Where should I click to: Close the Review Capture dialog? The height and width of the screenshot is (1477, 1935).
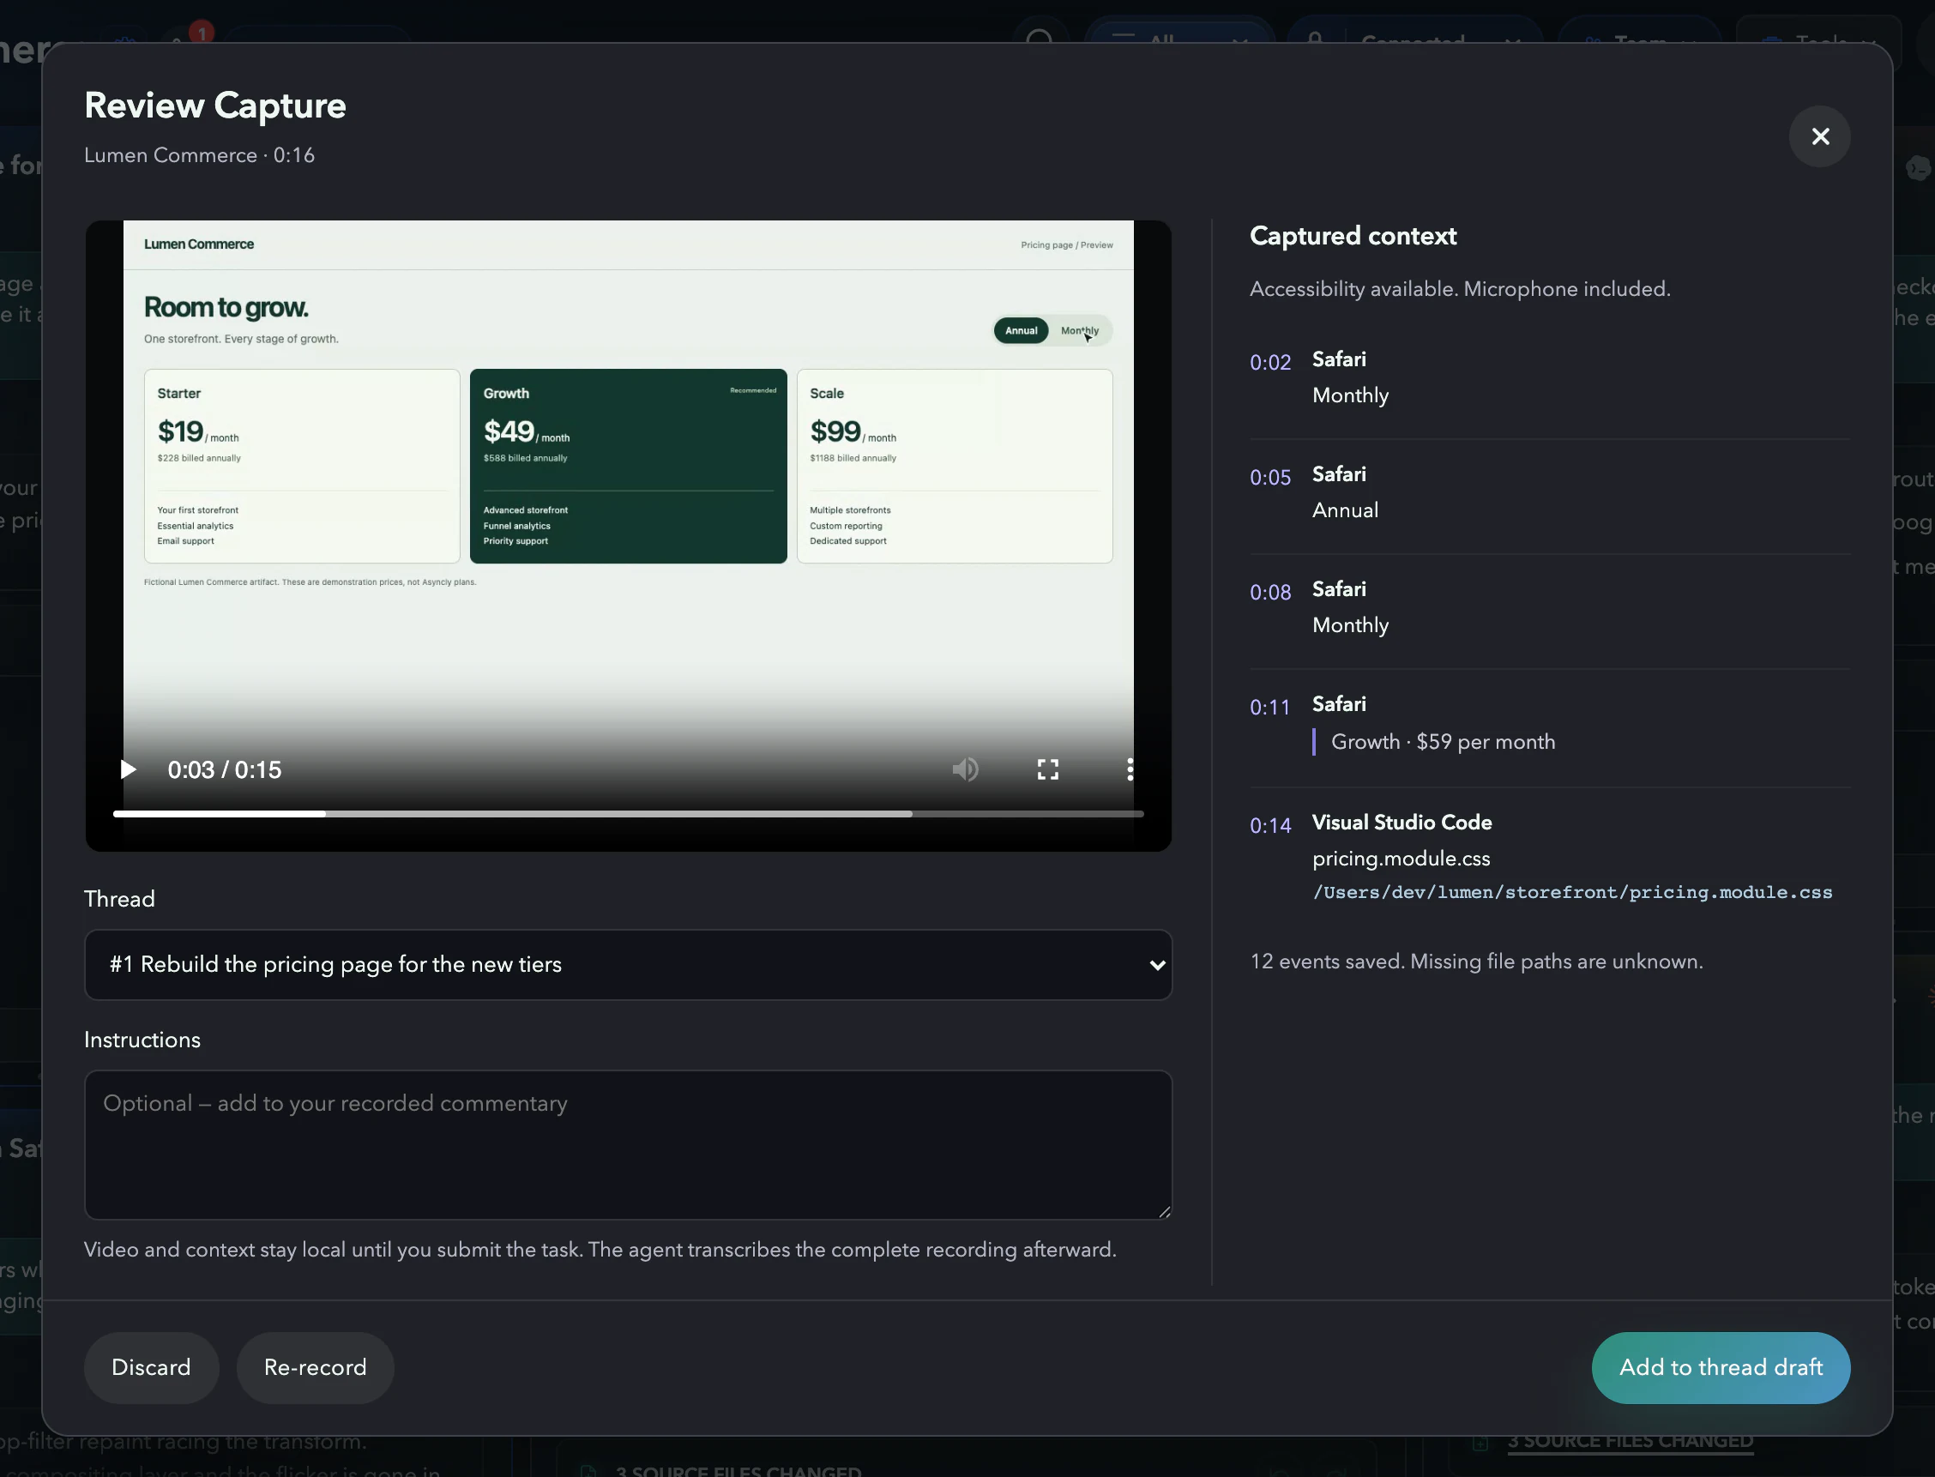click(x=1820, y=136)
